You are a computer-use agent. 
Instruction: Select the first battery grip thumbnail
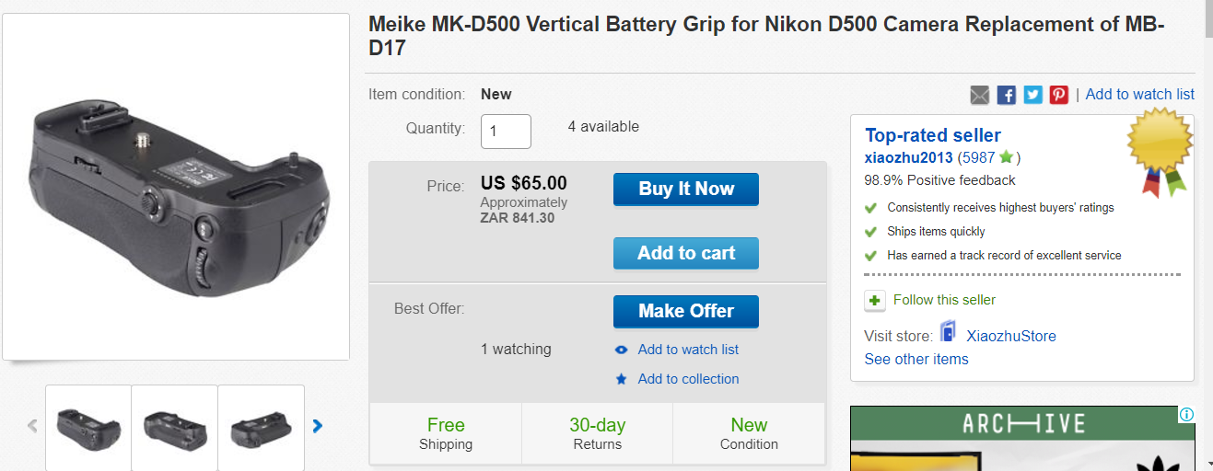[88, 426]
